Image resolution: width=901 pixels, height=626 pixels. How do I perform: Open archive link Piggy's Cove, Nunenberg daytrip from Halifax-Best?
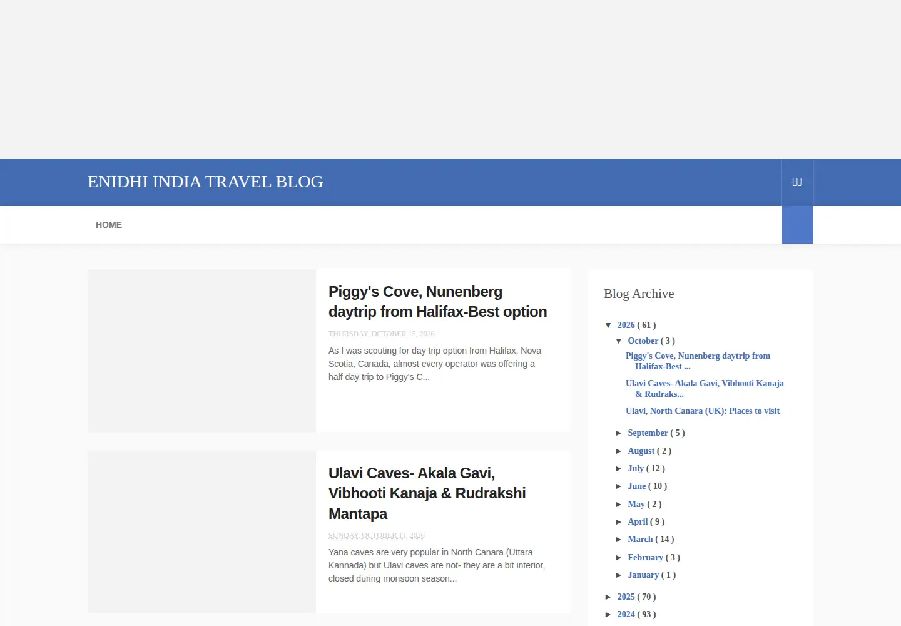click(x=698, y=361)
